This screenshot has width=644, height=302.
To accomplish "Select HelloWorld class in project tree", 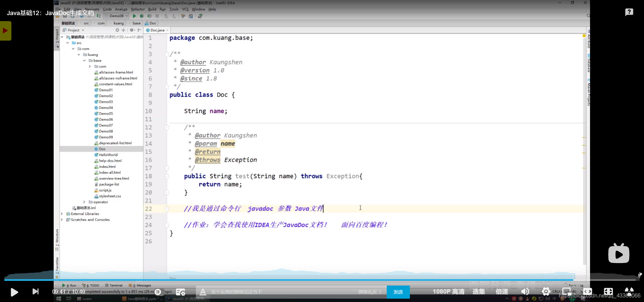I will tap(106, 155).
